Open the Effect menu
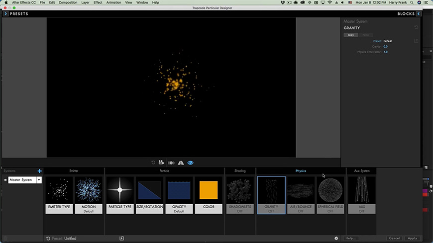The width and height of the screenshot is (433, 243). pyautogui.click(x=98, y=2)
